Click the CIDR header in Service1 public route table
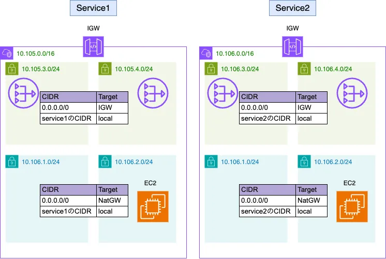 point(68,96)
